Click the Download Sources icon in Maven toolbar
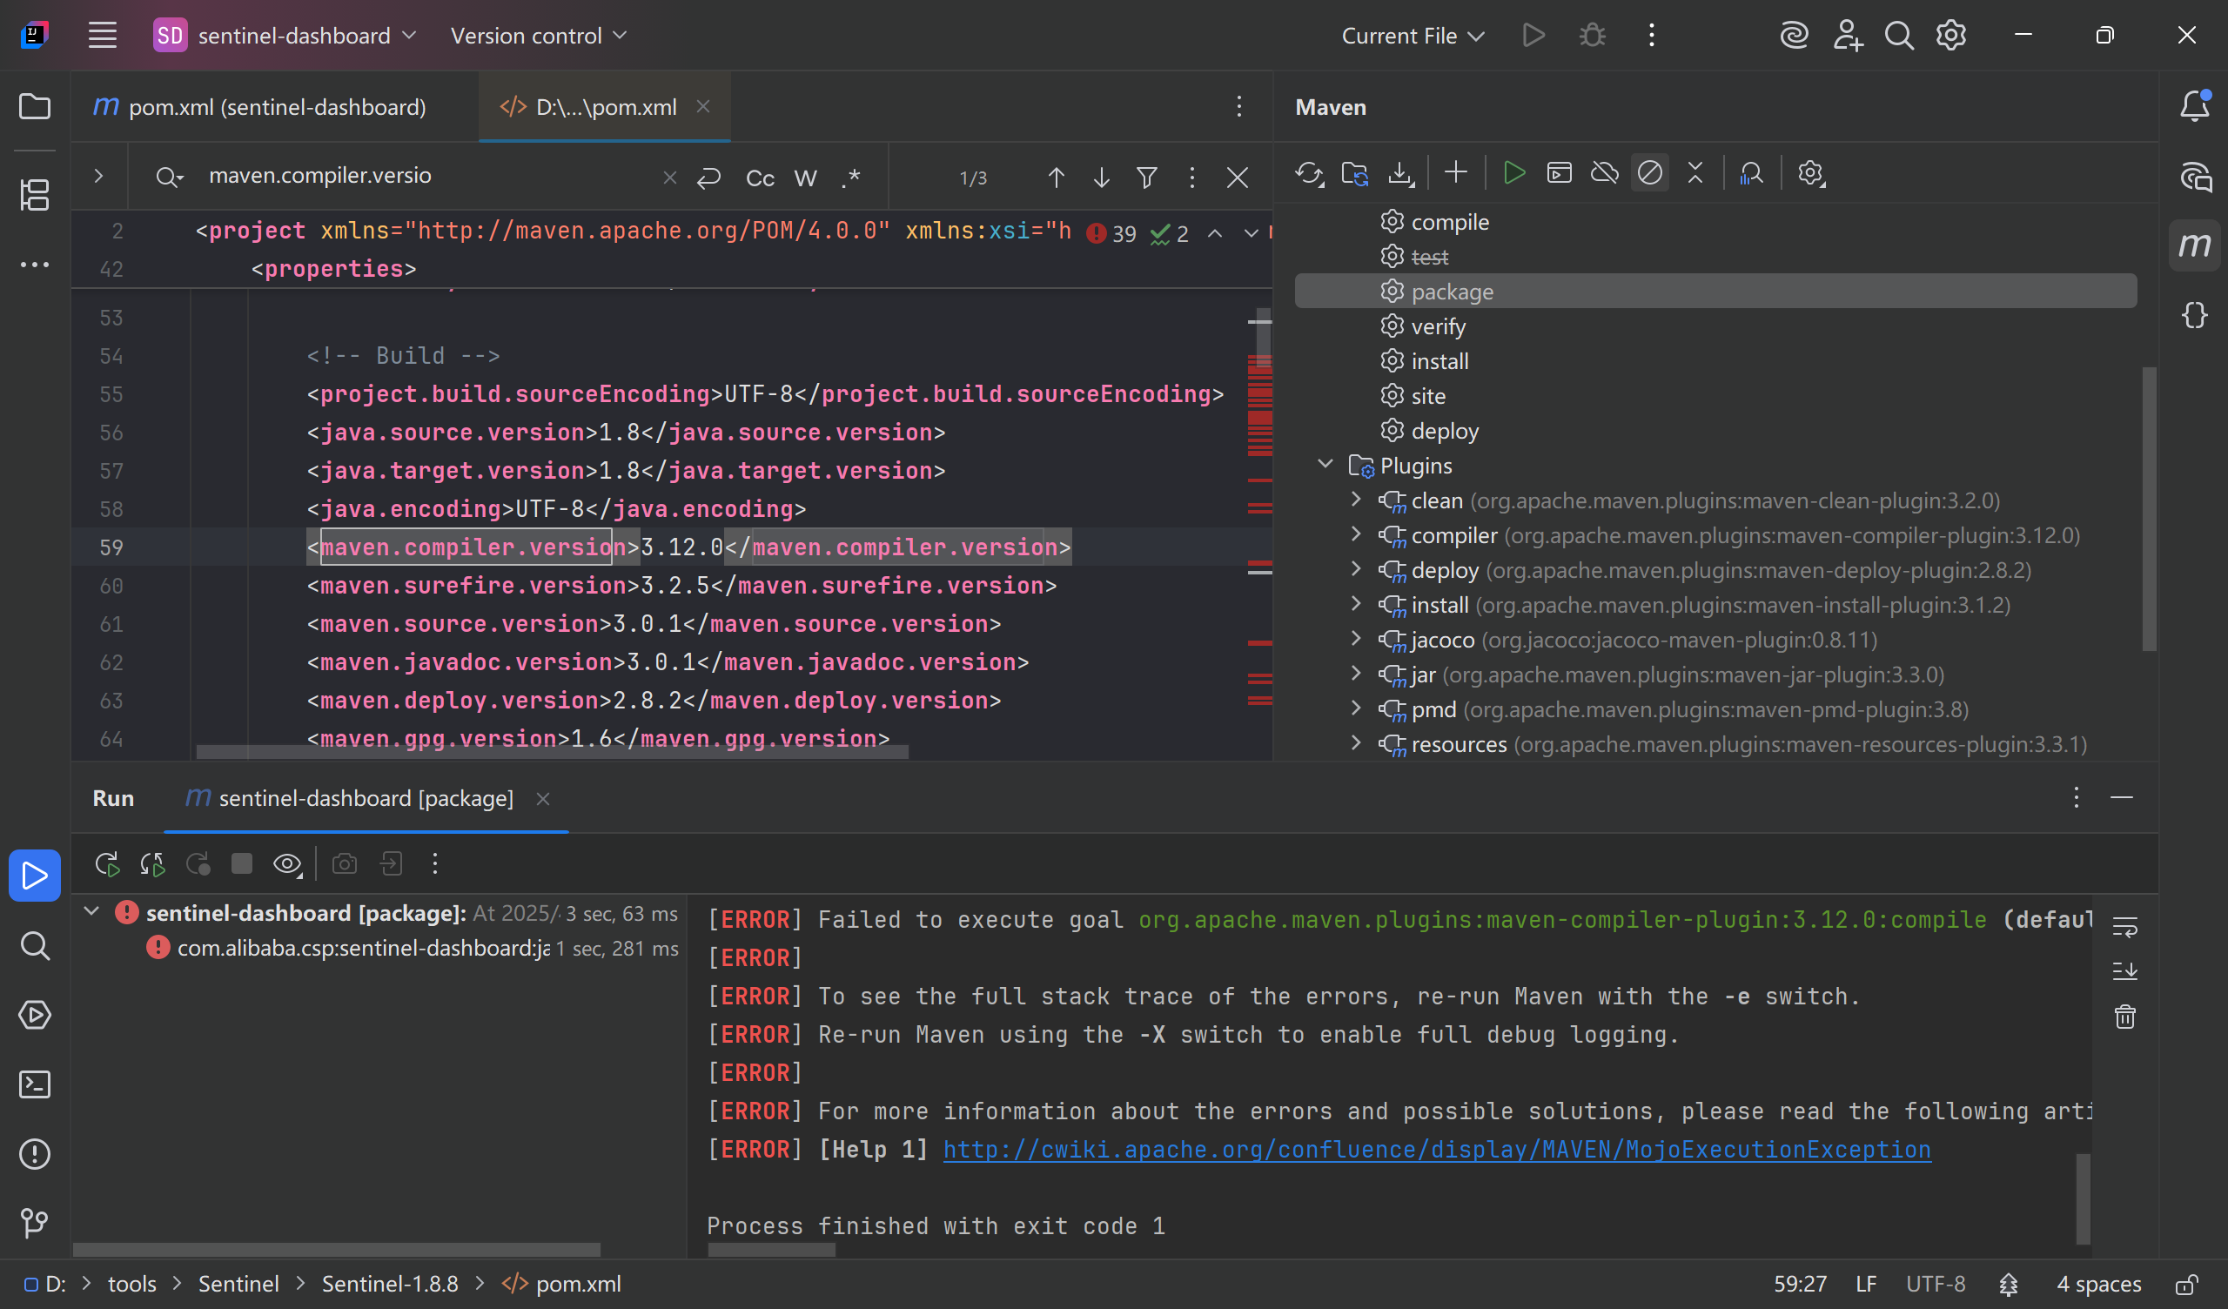The width and height of the screenshot is (2228, 1309). [x=1399, y=173]
